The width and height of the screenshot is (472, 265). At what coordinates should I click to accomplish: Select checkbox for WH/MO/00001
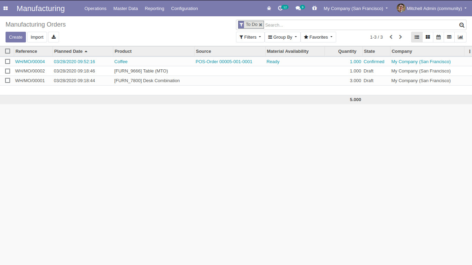click(x=8, y=80)
